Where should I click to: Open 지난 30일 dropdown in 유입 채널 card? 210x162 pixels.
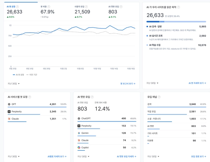tap(153, 156)
